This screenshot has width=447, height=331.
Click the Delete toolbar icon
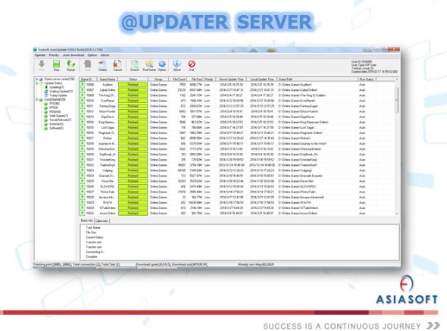pos(102,65)
